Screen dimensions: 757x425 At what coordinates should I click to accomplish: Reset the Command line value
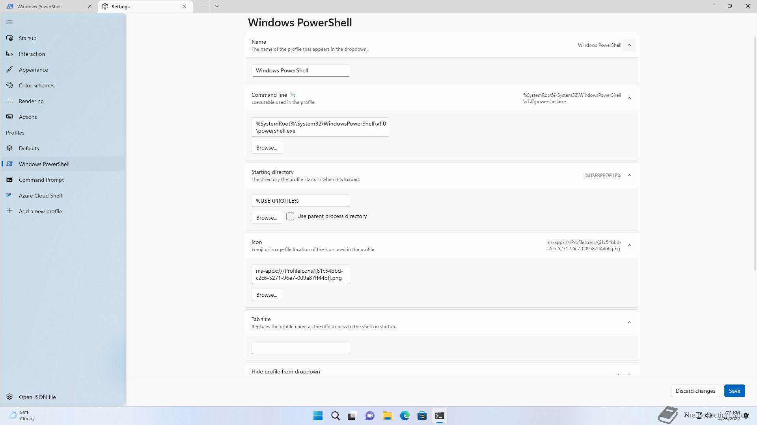point(293,95)
